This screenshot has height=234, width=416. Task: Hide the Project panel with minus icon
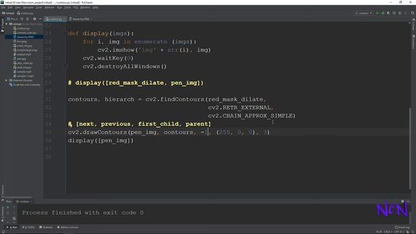click(x=40, y=19)
